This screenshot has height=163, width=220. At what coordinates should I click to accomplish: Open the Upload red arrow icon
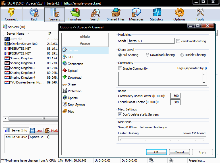65,70
